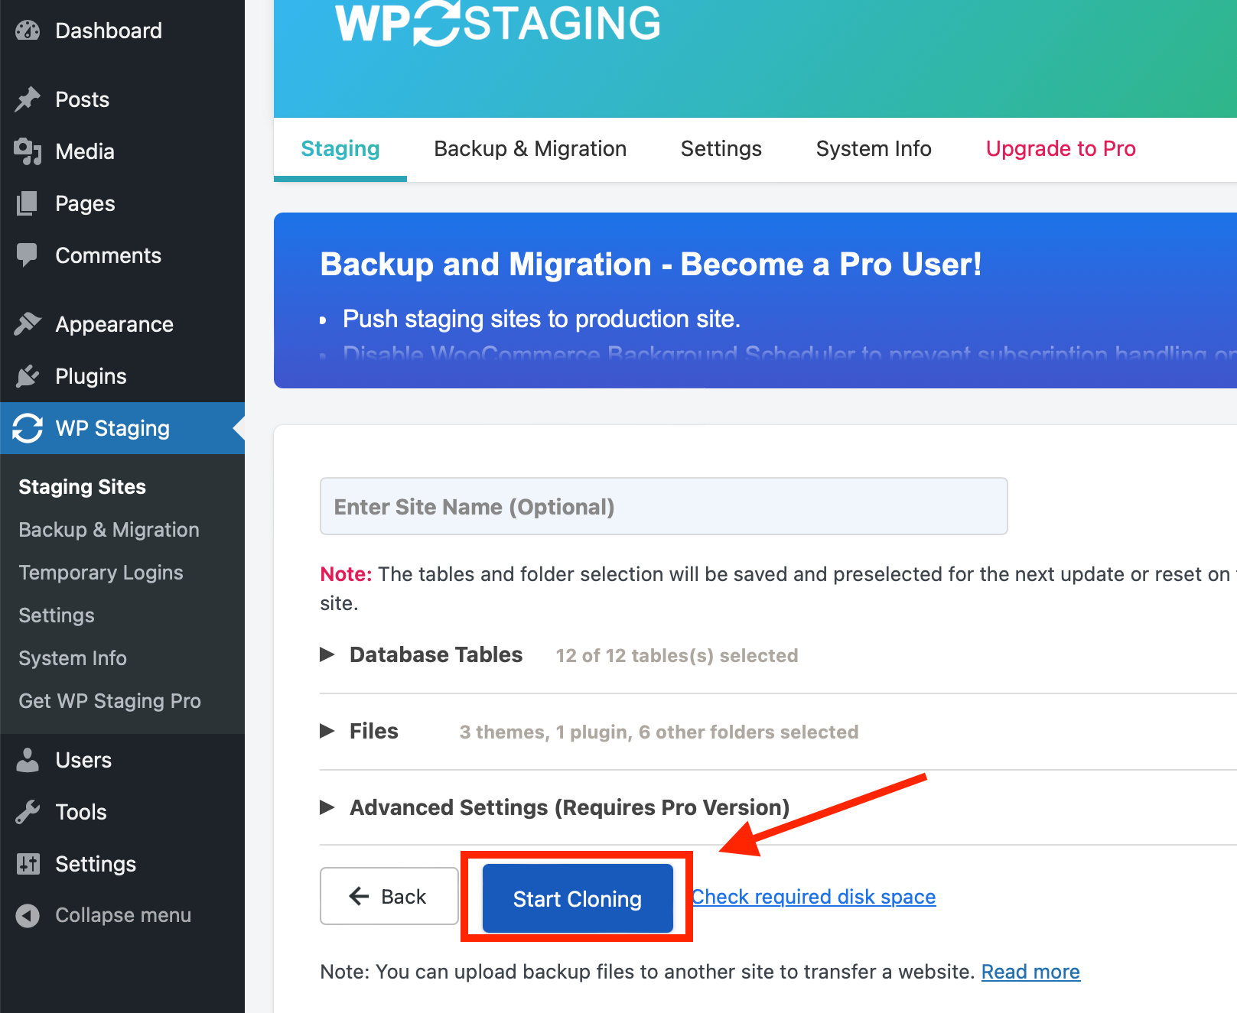This screenshot has height=1013, width=1237.
Task: Click the site name input field
Action: (x=662, y=506)
